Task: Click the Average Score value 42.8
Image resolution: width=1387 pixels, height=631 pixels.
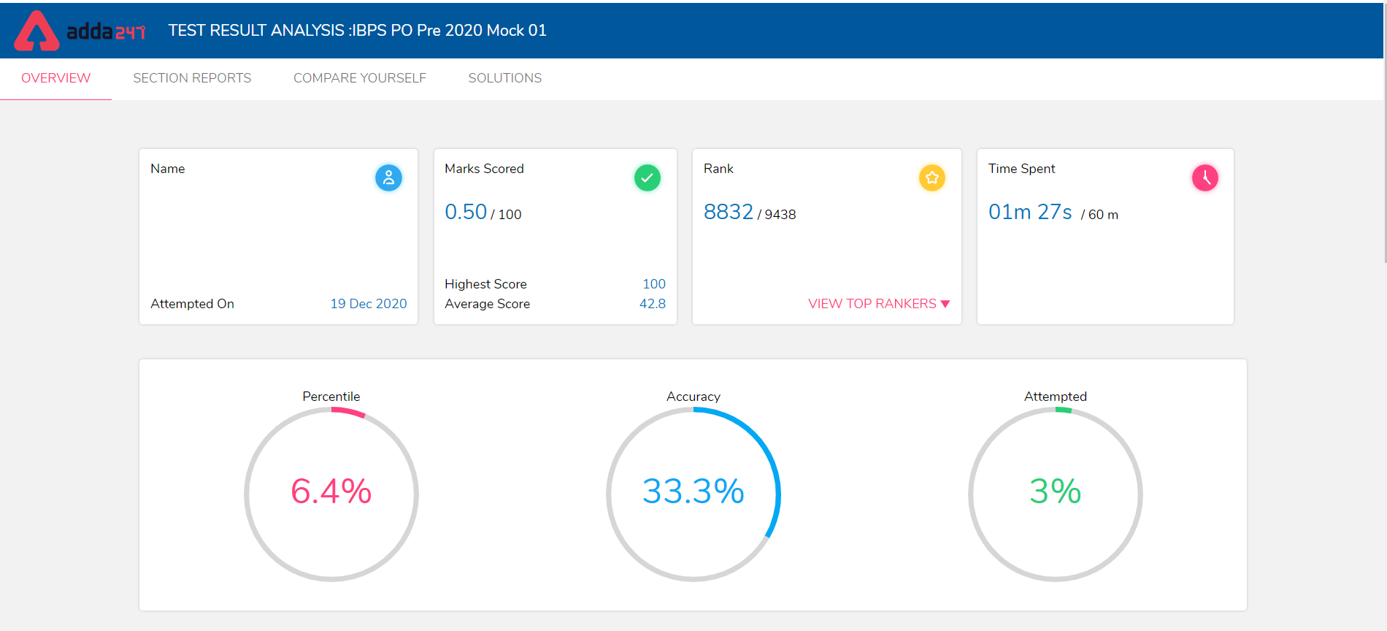Action: click(653, 304)
